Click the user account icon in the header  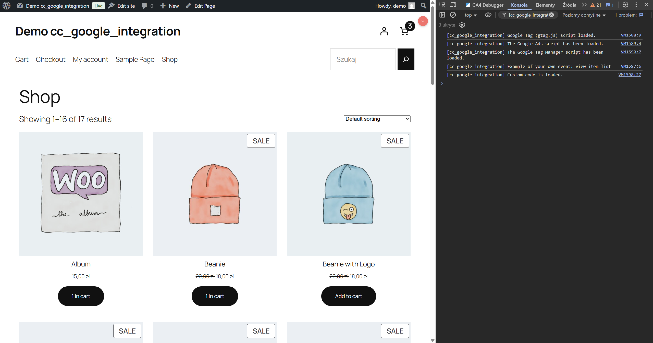(384, 31)
